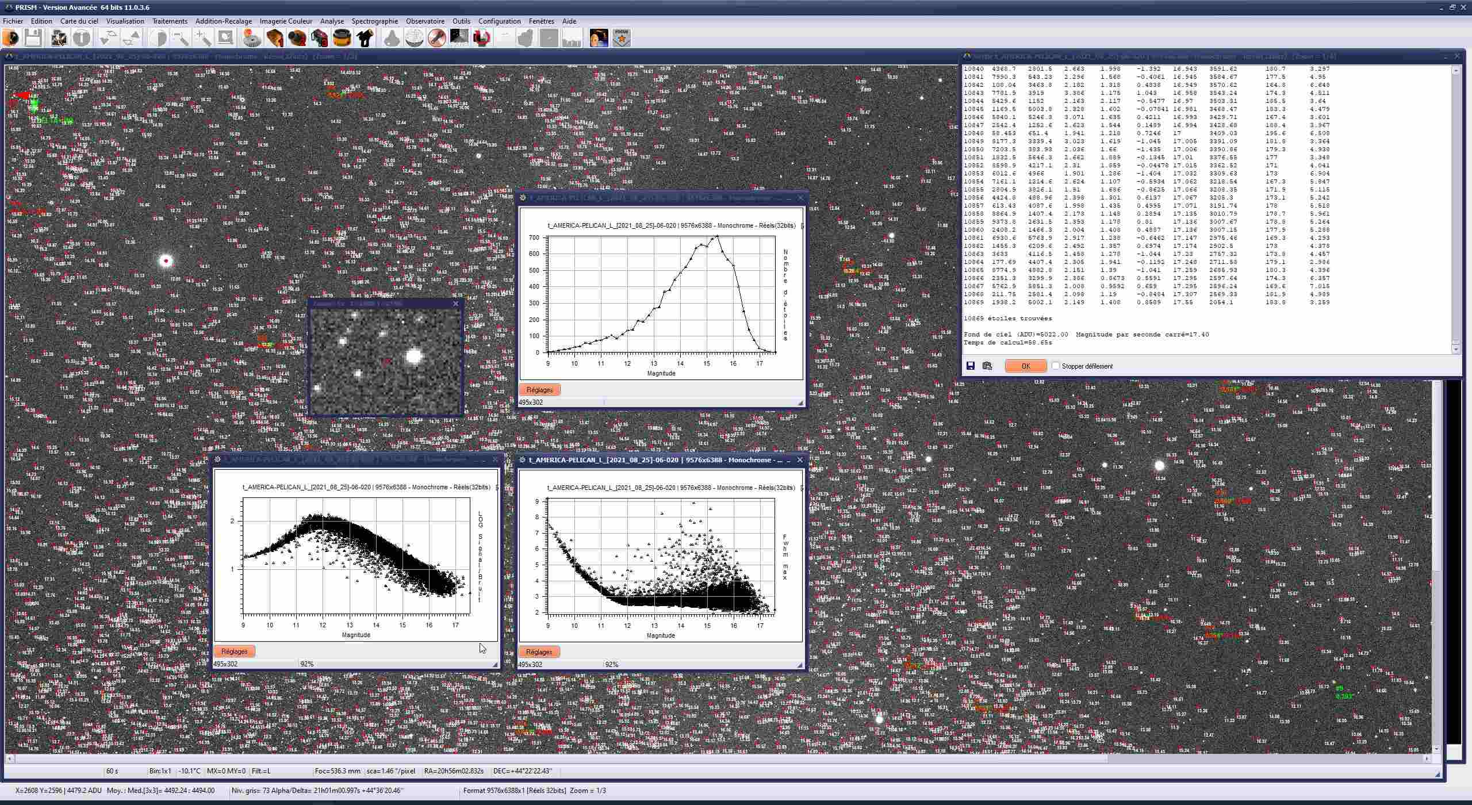Open the Analyse menu

(x=332, y=21)
